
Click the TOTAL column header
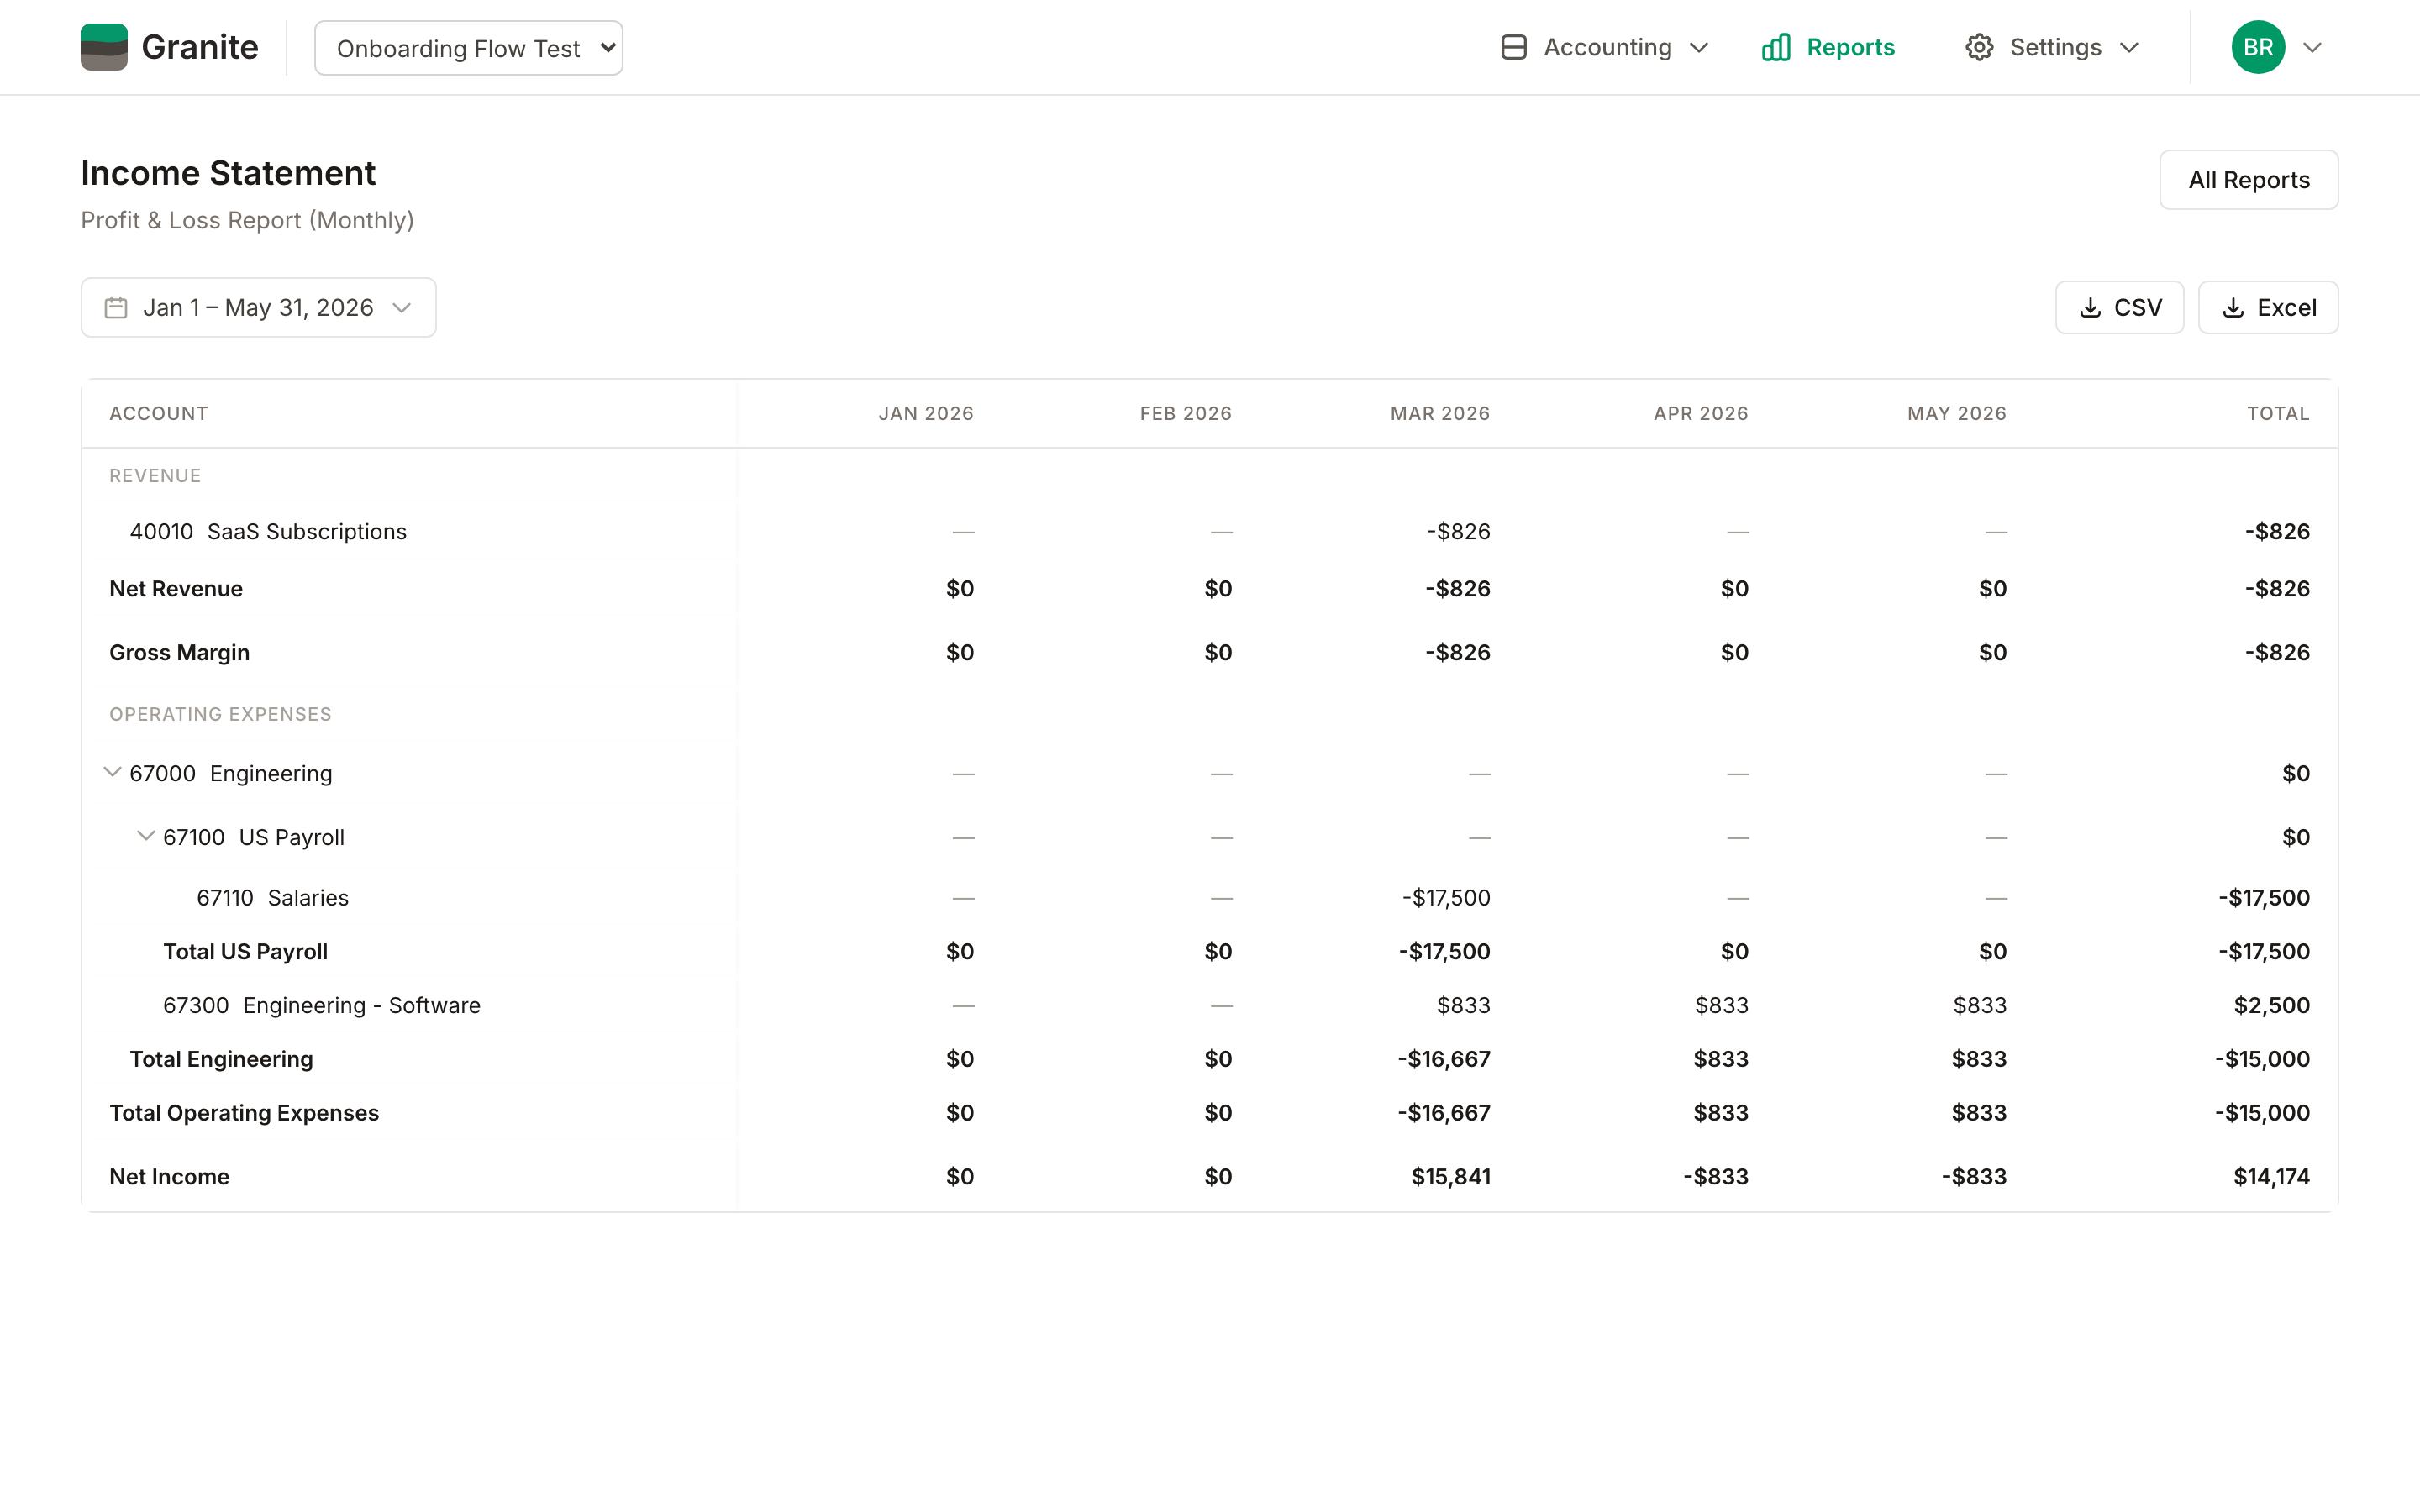pyautogui.click(x=2278, y=414)
